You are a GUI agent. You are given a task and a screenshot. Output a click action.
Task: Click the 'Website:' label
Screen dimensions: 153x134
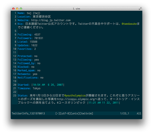(24, 20)
